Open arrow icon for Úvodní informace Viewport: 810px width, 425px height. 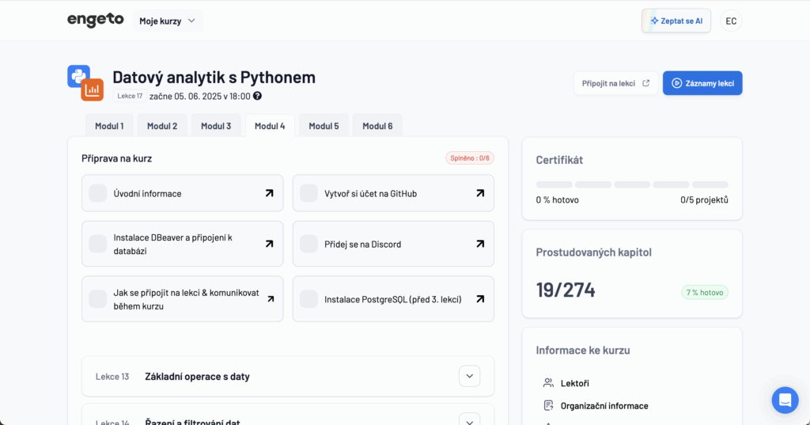(x=269, y=193)
